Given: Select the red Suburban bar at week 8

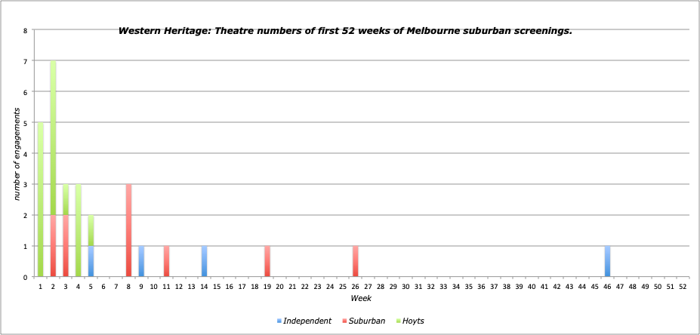Looking at the screenshot, I should (128, 230).
